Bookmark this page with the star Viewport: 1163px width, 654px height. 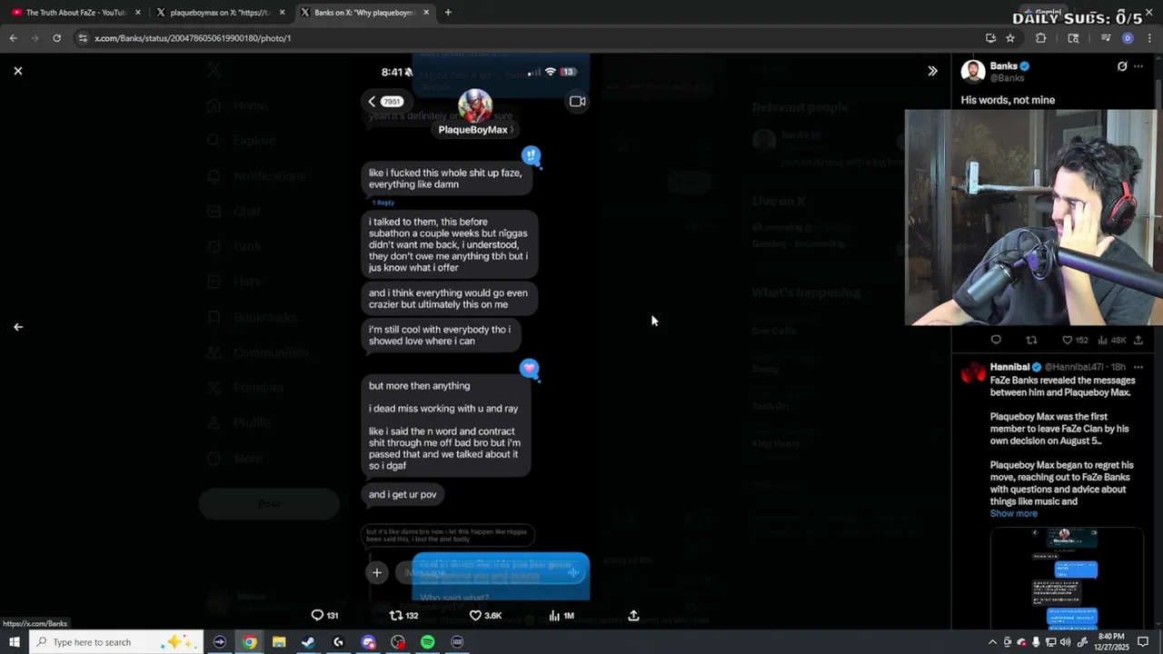click(x=1010, y=38)
